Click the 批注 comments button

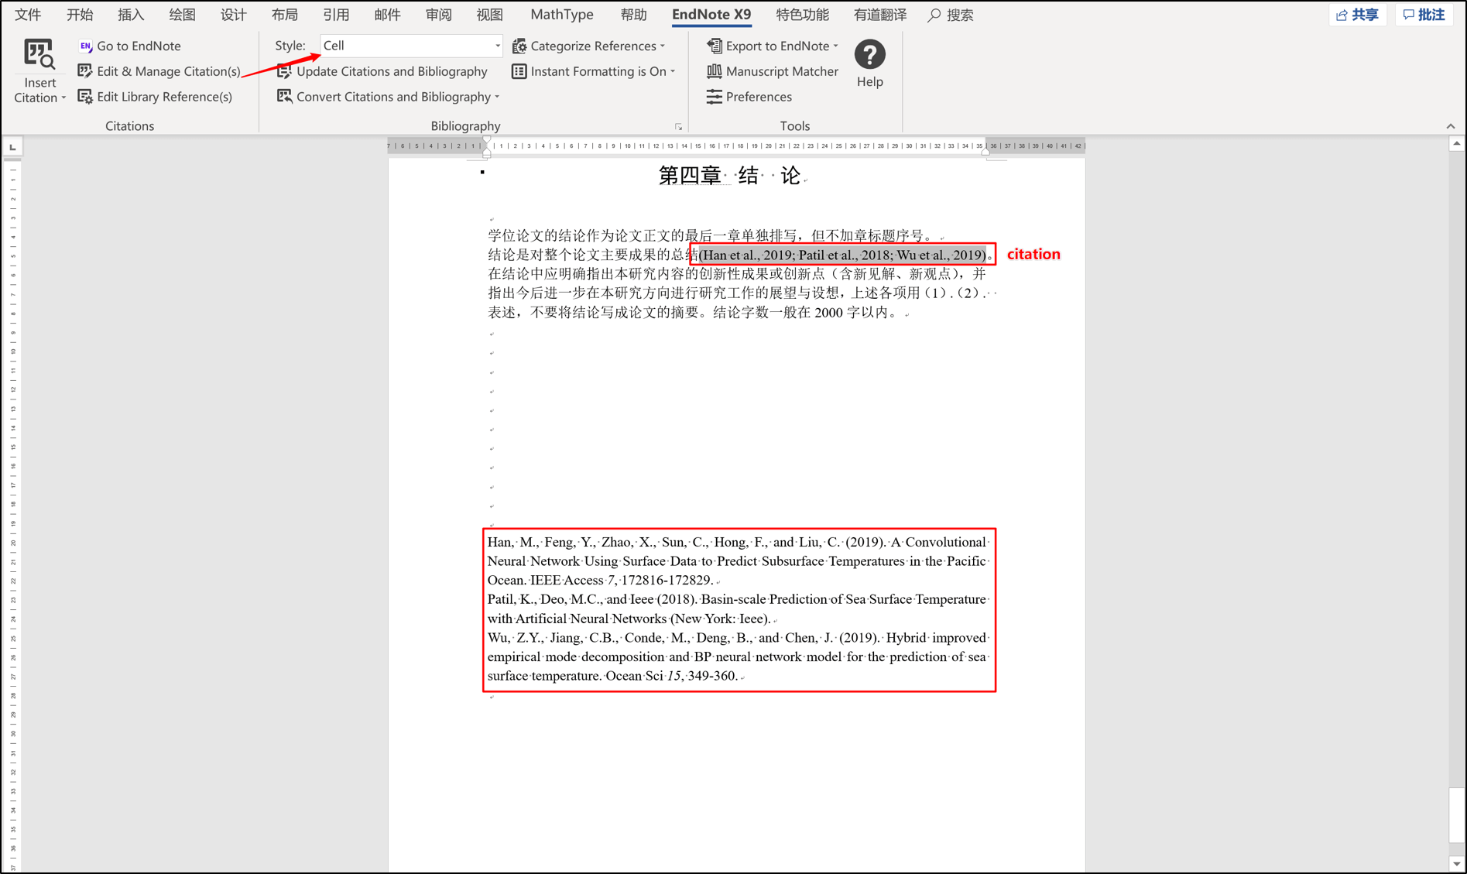1424,15
